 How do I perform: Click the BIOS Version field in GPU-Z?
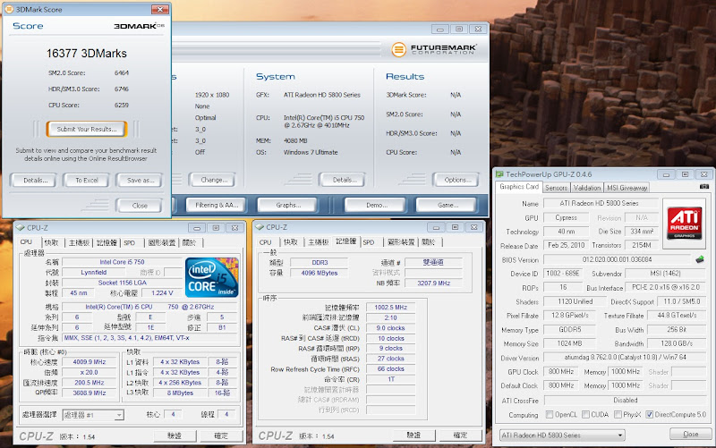(617, 259)
